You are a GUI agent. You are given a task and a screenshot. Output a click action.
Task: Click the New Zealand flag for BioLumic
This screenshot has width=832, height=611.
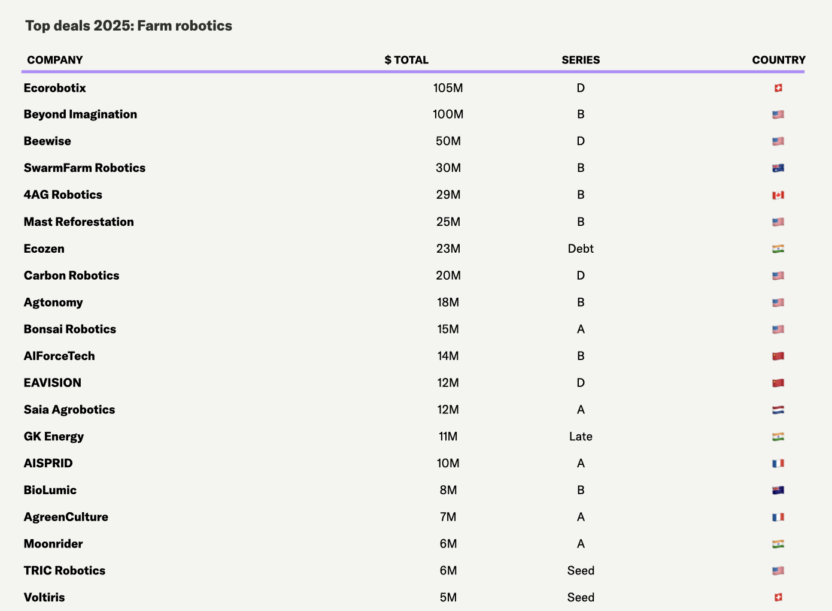[x=778, y=491]
